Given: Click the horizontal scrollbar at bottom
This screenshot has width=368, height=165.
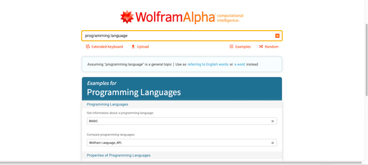Looking at the screenshot, I should [x=181, y=162].
